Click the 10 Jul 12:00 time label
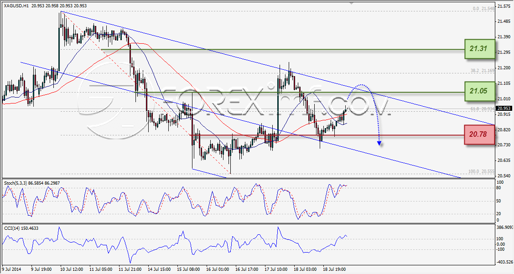 coord(72,269)
